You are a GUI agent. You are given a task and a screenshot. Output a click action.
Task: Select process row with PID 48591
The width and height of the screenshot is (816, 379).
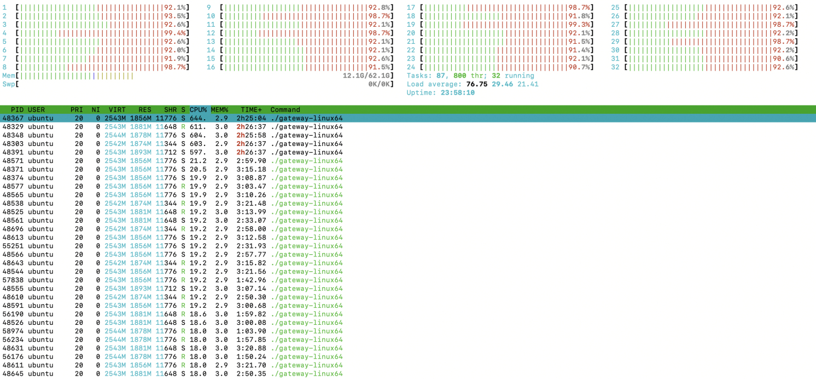408,306
